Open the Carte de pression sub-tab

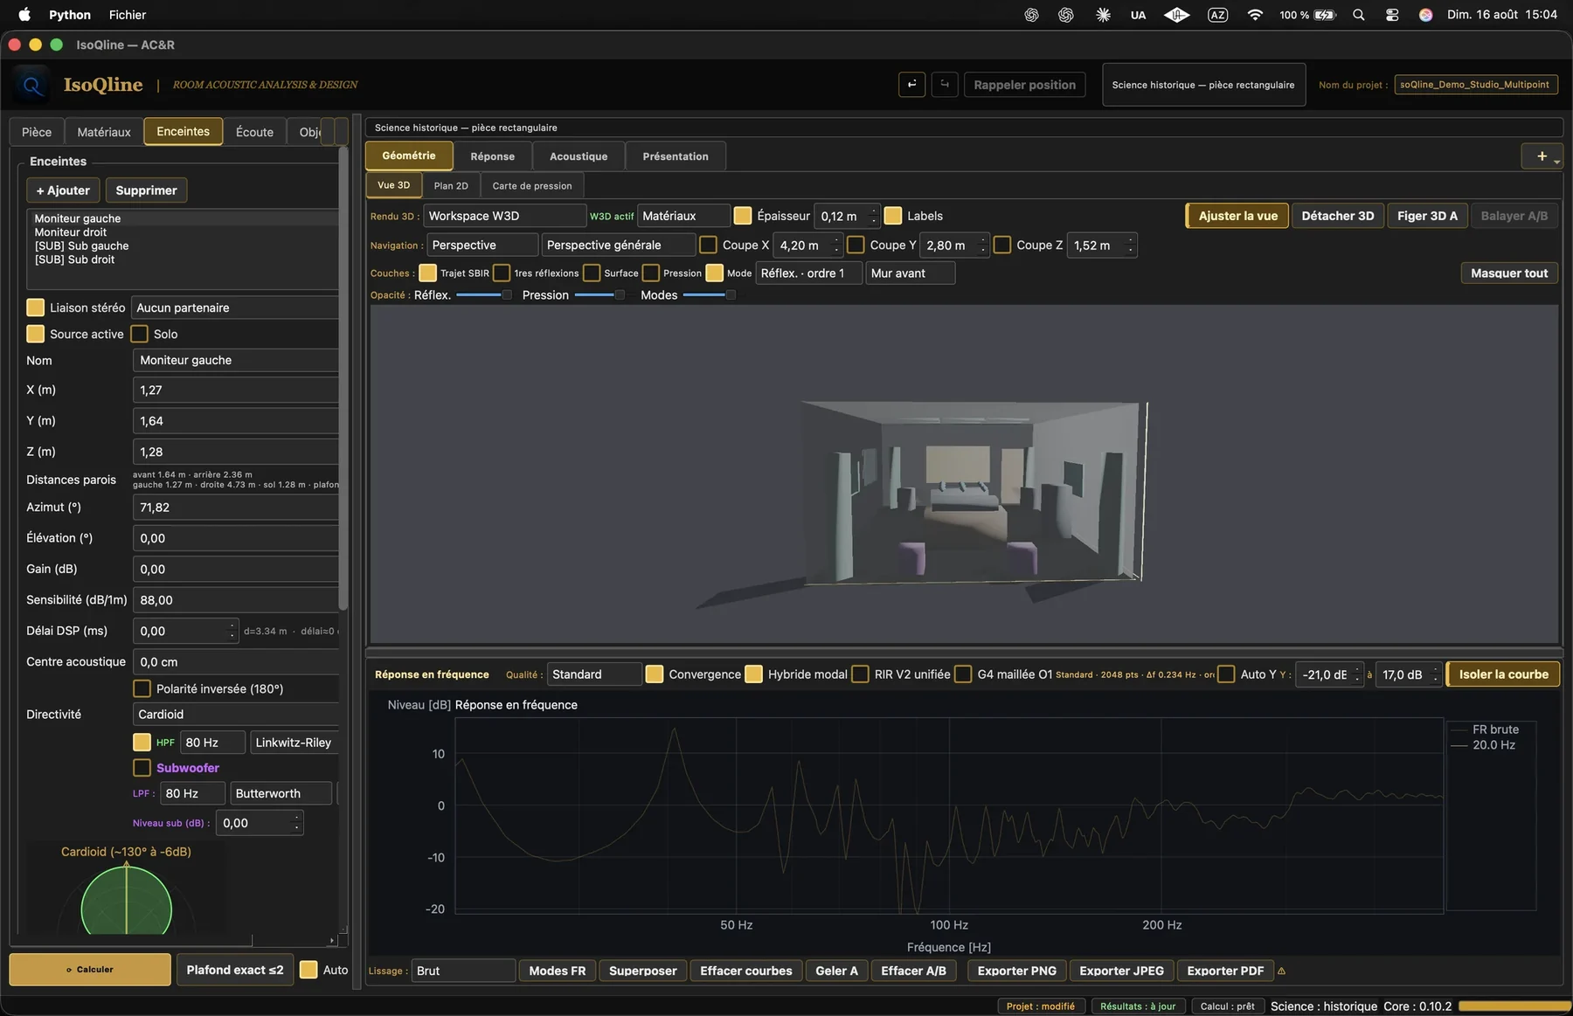(x=532, y=185)
